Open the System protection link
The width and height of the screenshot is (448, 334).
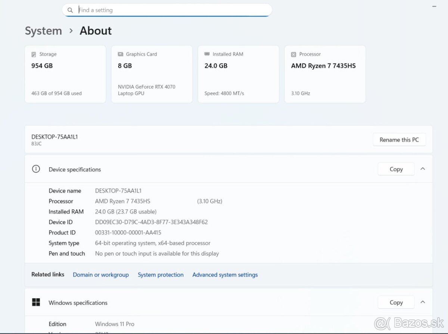pyautogui.click(x=161, y=275)
